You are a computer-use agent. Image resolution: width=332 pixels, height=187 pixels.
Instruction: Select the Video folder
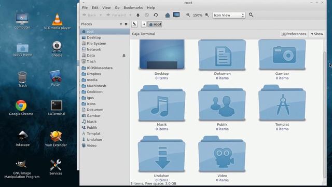point(222,154)
